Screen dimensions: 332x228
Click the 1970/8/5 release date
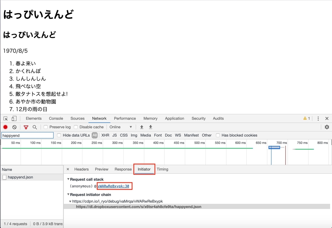point(15,51)
